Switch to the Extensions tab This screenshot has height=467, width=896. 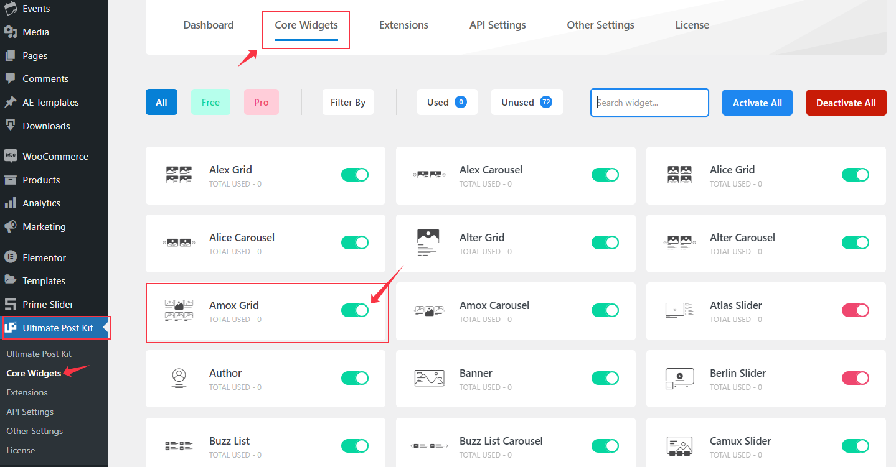403,25
